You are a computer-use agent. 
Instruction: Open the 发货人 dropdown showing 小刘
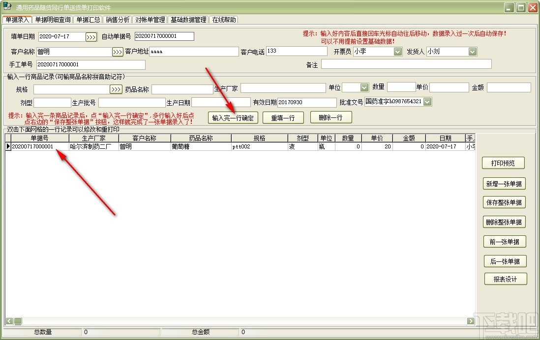pyautogui.click(x=472, y=51)
